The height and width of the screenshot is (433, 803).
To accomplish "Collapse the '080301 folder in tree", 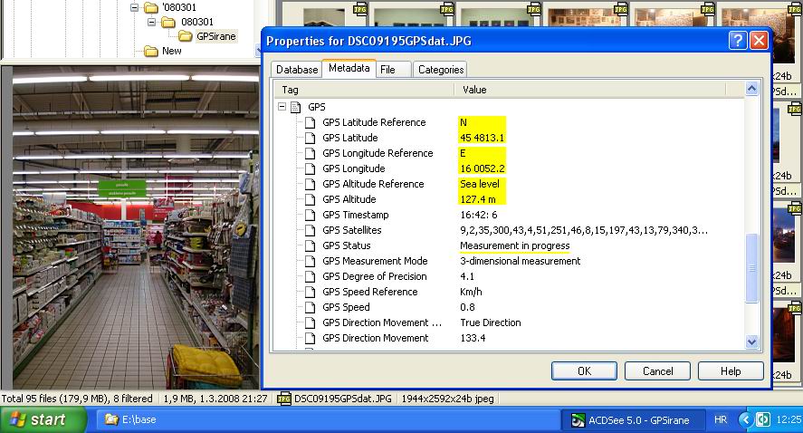I will pos(134,7).
